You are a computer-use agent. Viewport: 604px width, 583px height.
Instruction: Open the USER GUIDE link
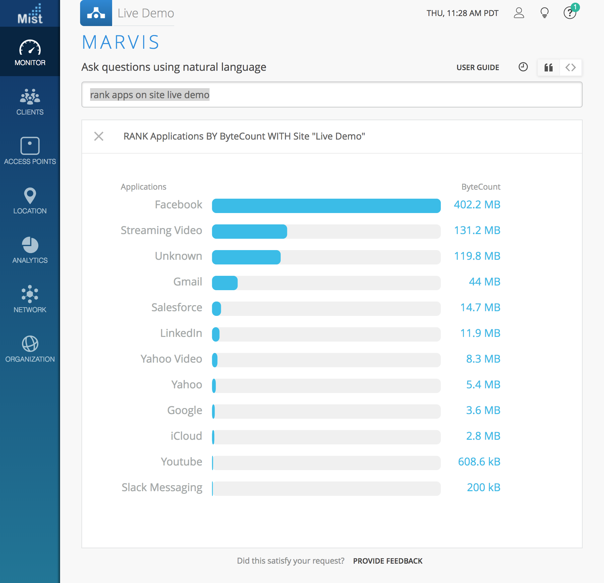(x=478, y=67)
